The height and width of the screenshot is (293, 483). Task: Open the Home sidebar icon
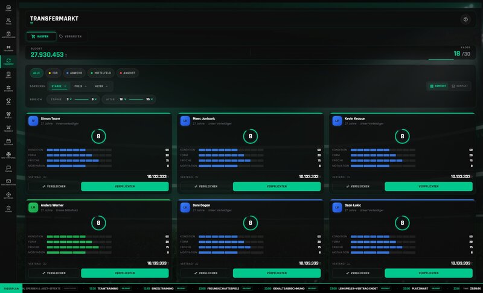[8, 8]
